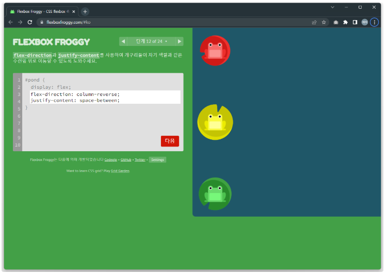Click the browser forward arrow
The width and height of the screenshot is (387, 275).
[20, 22]
